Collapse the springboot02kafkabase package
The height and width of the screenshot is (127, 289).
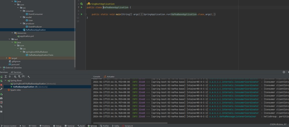pos(21,52)
